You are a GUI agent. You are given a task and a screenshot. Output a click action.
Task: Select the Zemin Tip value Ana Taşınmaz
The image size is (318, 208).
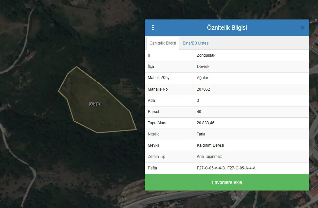[209, 157]
